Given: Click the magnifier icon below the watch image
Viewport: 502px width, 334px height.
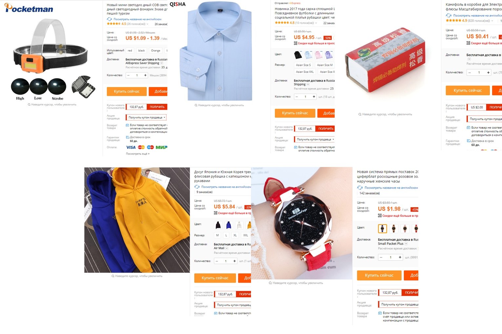Looking at the screenshot, I should pyautogui.click(x=270, y=283).
